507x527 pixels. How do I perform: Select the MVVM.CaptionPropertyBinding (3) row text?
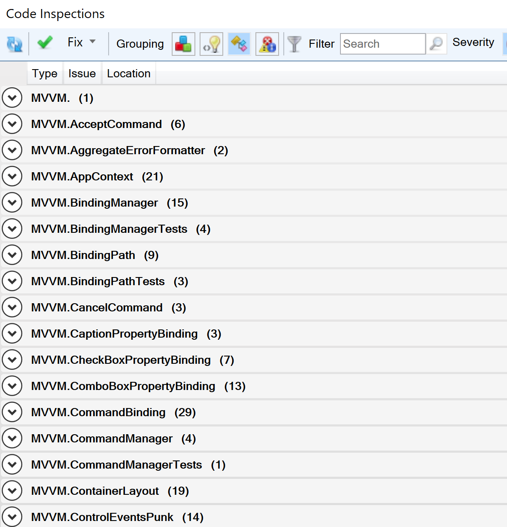tap(126, 334)
